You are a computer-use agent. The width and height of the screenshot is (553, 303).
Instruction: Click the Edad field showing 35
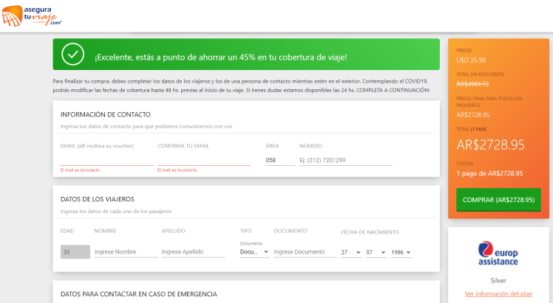point(75,251)
